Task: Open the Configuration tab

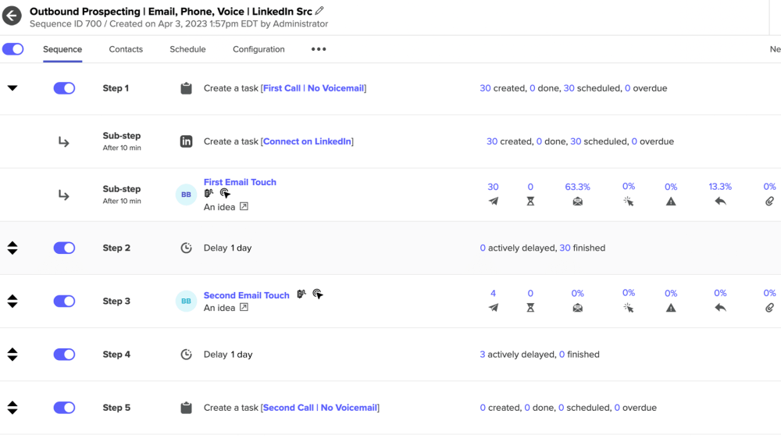Action: pos(259,49)
